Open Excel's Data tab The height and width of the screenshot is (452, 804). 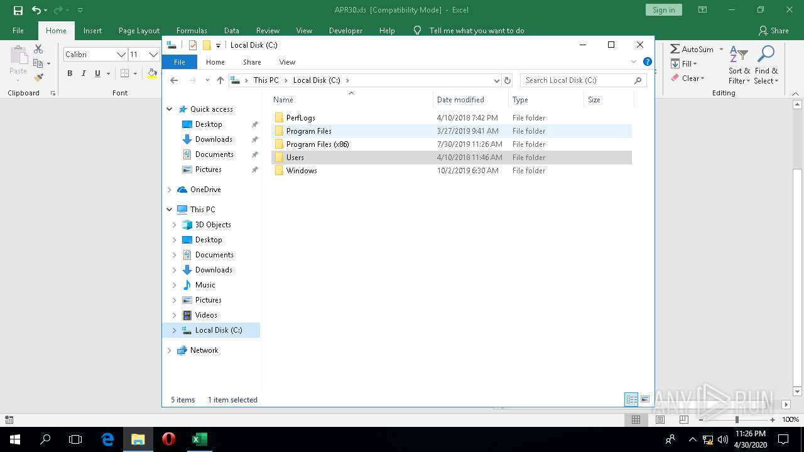point(232,31)
